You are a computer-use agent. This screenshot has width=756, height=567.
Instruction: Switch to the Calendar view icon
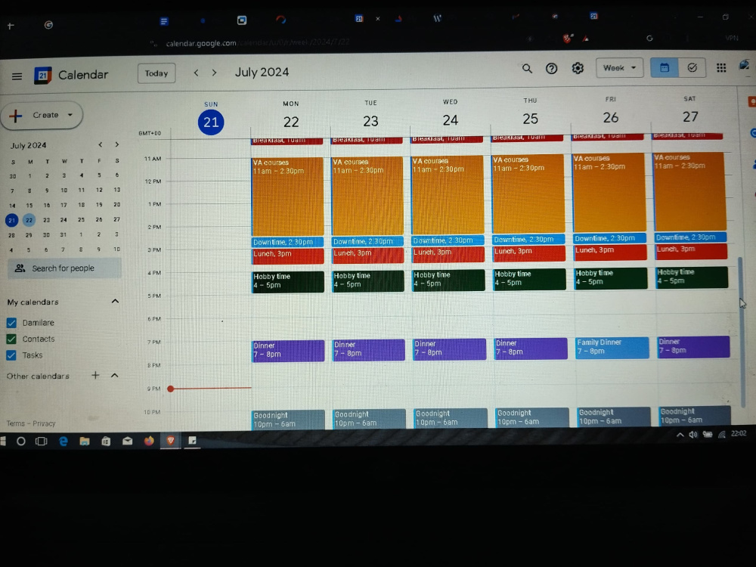[665, 68]
